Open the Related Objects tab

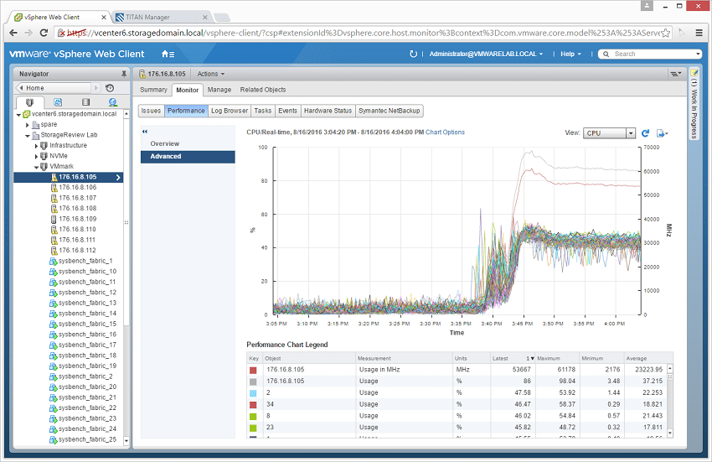tap(263, 90)
